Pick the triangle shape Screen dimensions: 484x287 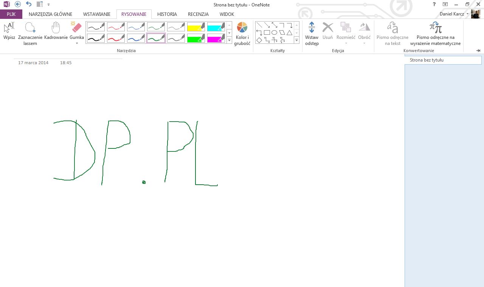point(289,32)
